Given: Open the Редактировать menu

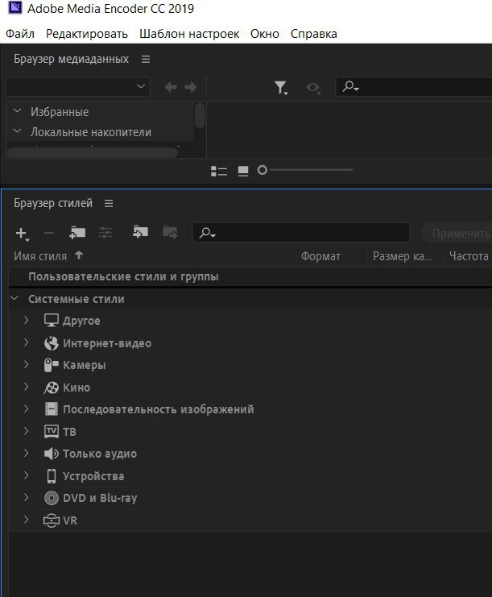Looking at the screenshot, I should (x=87, y=34).
